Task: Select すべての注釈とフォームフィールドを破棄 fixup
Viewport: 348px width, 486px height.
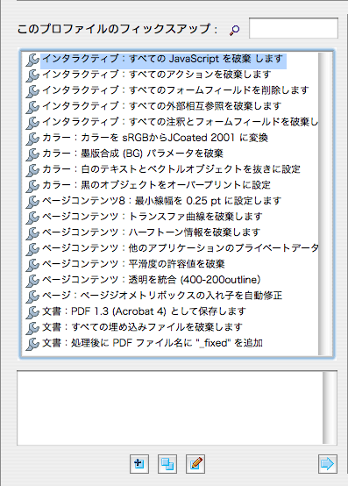Action: coord(180,122)
